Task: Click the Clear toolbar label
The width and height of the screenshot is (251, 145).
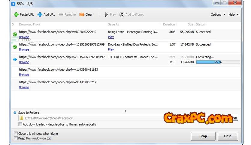Action: pos(89,15)
